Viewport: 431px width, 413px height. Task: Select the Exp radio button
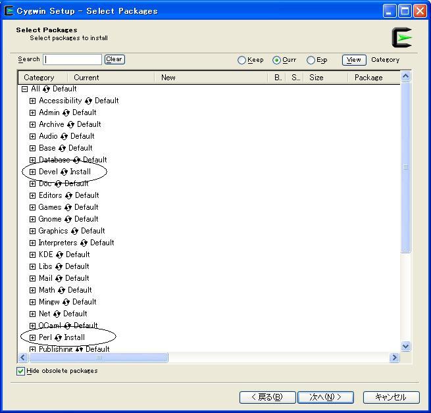(311, 61)
